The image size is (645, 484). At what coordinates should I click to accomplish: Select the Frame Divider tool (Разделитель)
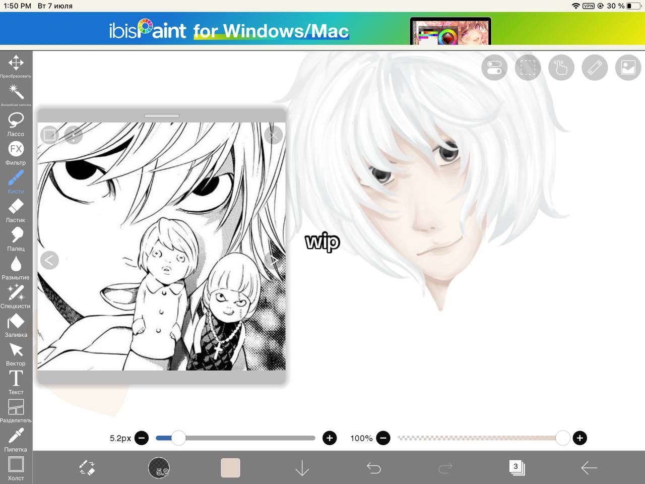click(16, 411)
